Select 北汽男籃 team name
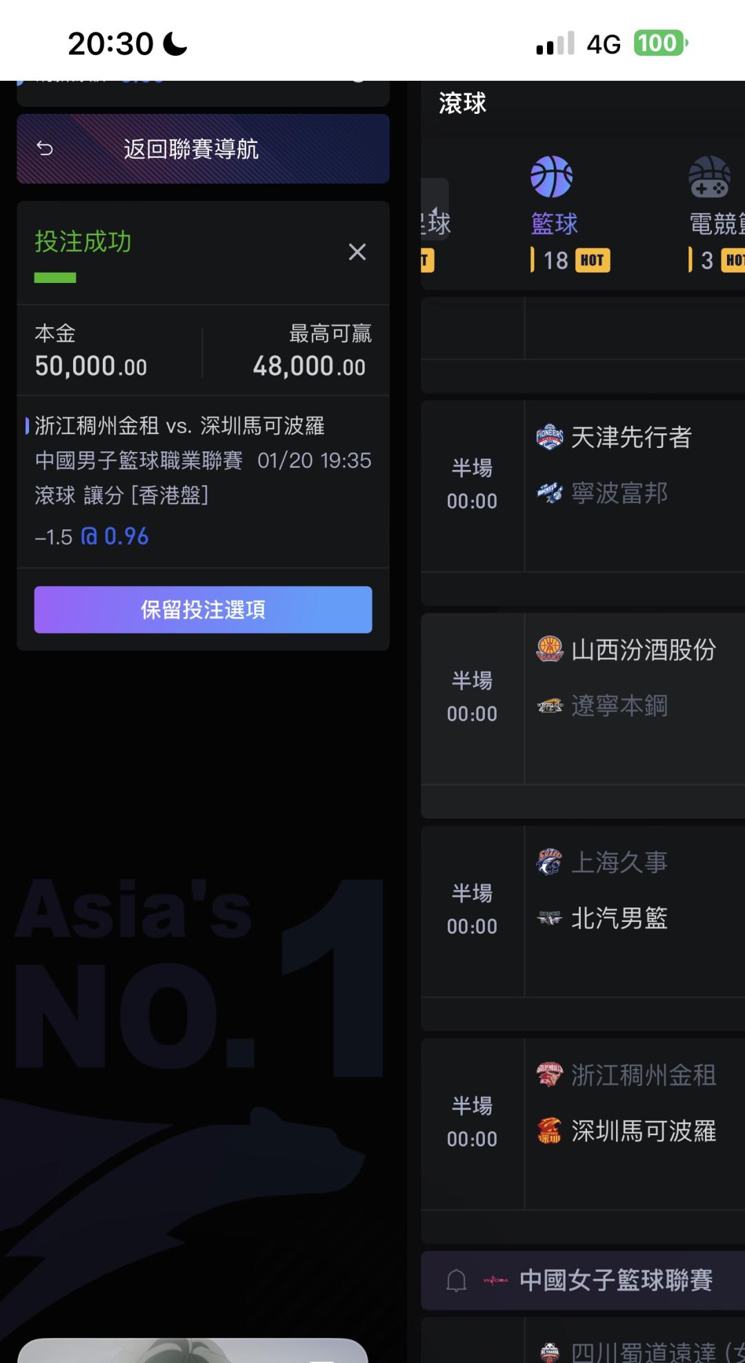This screenshot has height=1363, width=745. click(x=619, y=918)
